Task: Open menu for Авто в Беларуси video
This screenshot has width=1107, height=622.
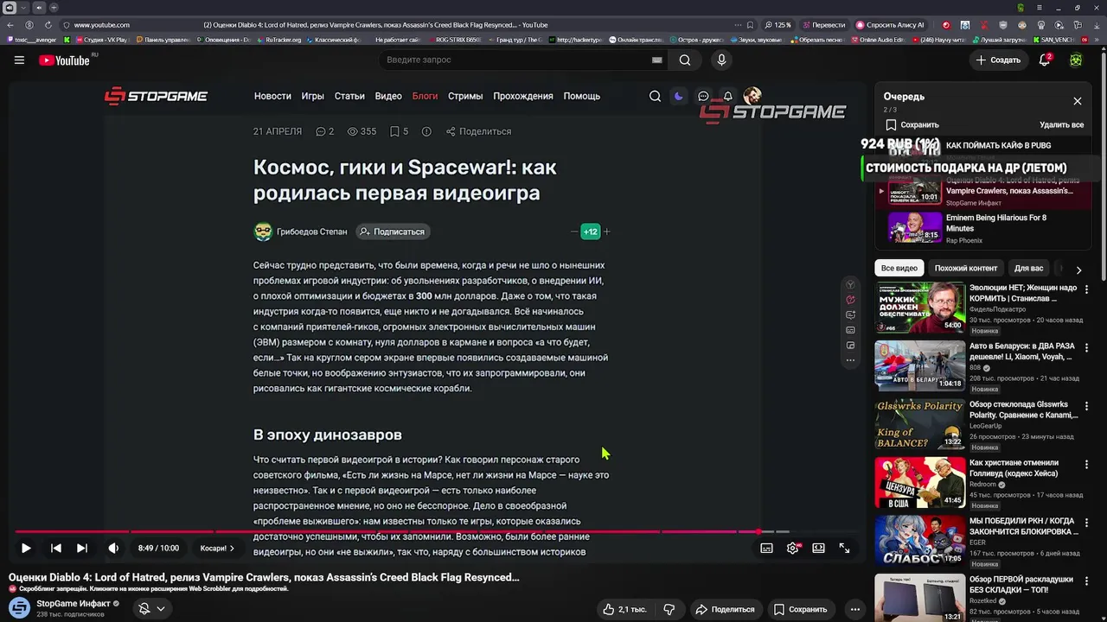Action: coord(1086,348)
